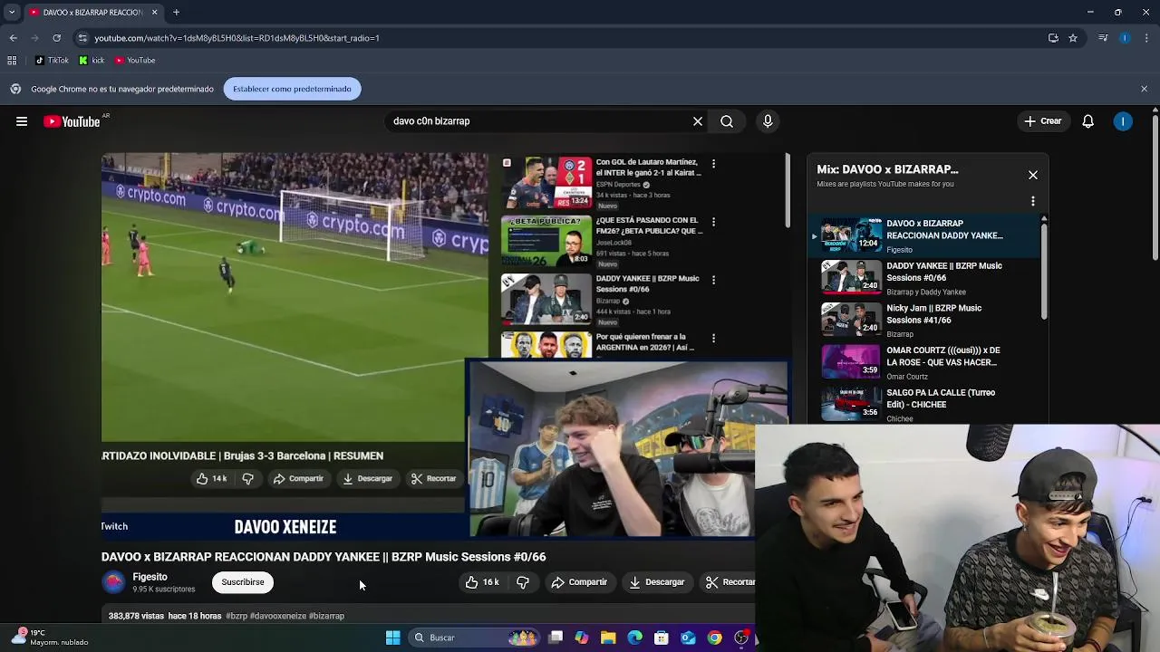Open the YouTube bookmark

[x=135, y=61]
